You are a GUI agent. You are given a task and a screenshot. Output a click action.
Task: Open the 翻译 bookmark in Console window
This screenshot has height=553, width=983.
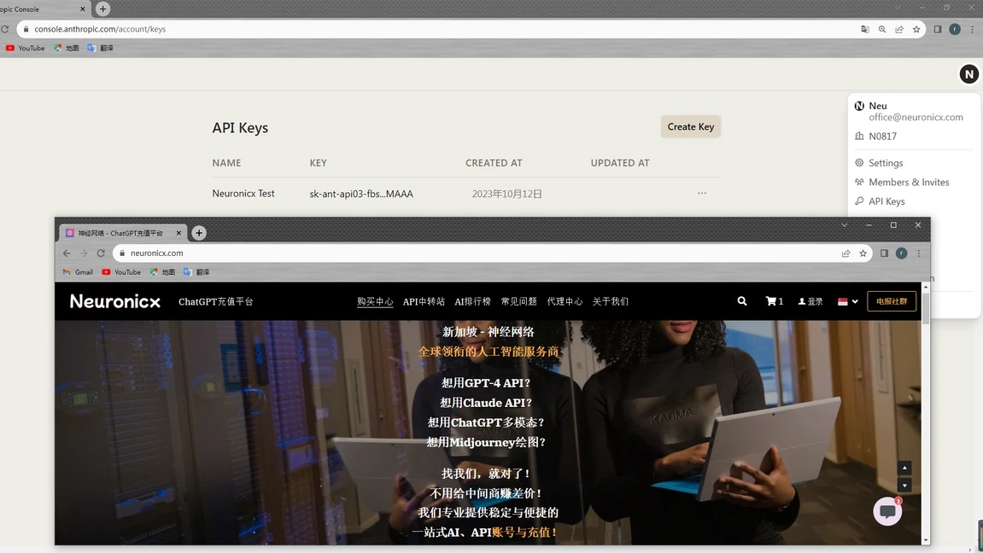click(x=100, y=48)
